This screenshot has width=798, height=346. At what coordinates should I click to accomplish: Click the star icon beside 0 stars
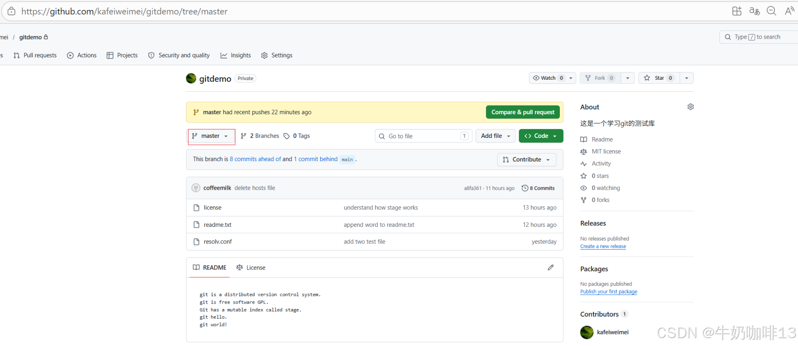coord(584,176)
